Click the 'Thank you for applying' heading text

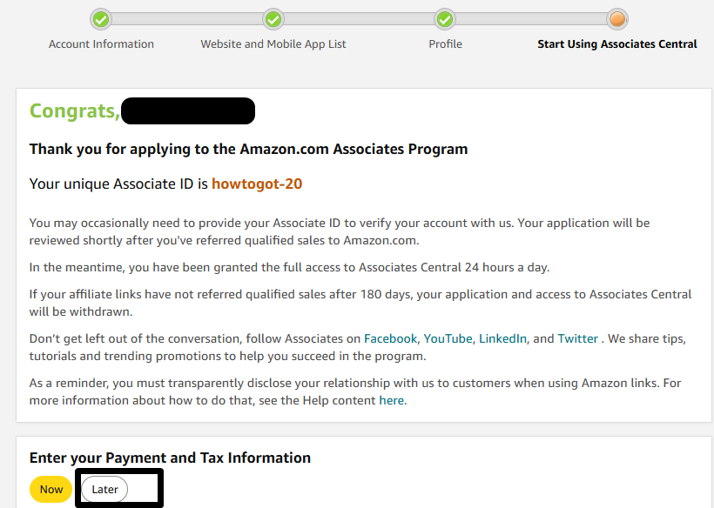pyautogui.click(x=247, y=149)
